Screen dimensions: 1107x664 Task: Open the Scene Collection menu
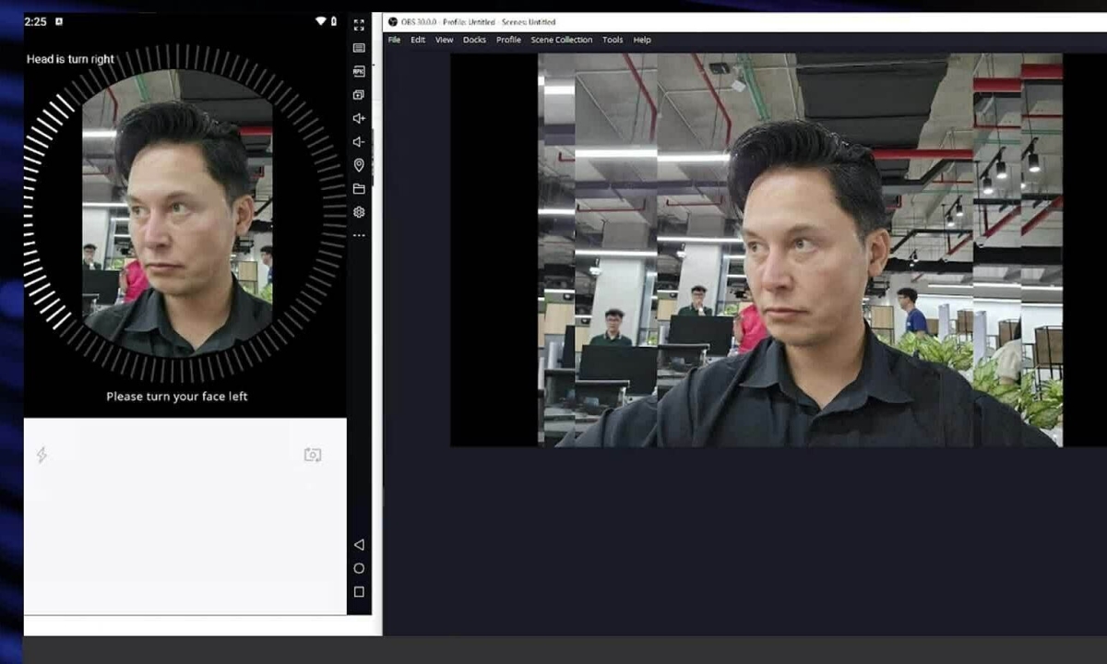(562, 40)
